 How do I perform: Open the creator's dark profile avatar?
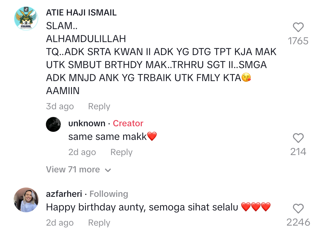[x=53, y=124]
